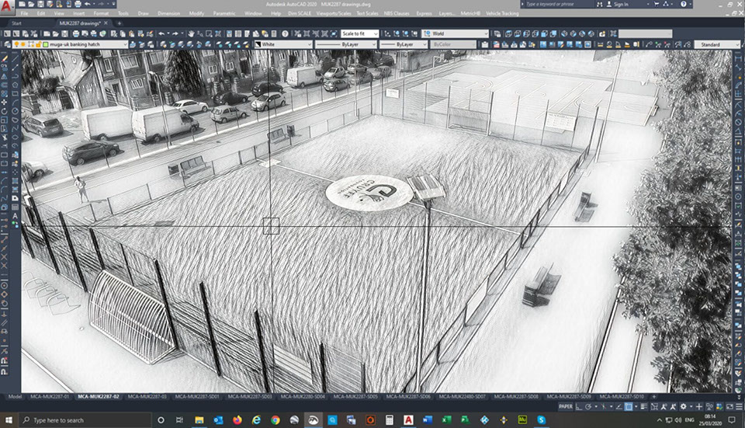745x428 pixels.
Task: Click the Undo arrow in the standard toolbar
Action: (161, 34)
